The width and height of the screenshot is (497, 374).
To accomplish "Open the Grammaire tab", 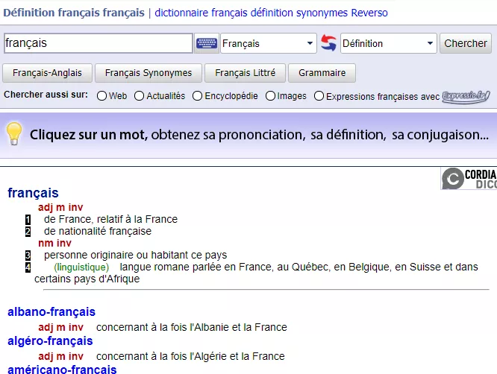I will click(x=322, y=73).
